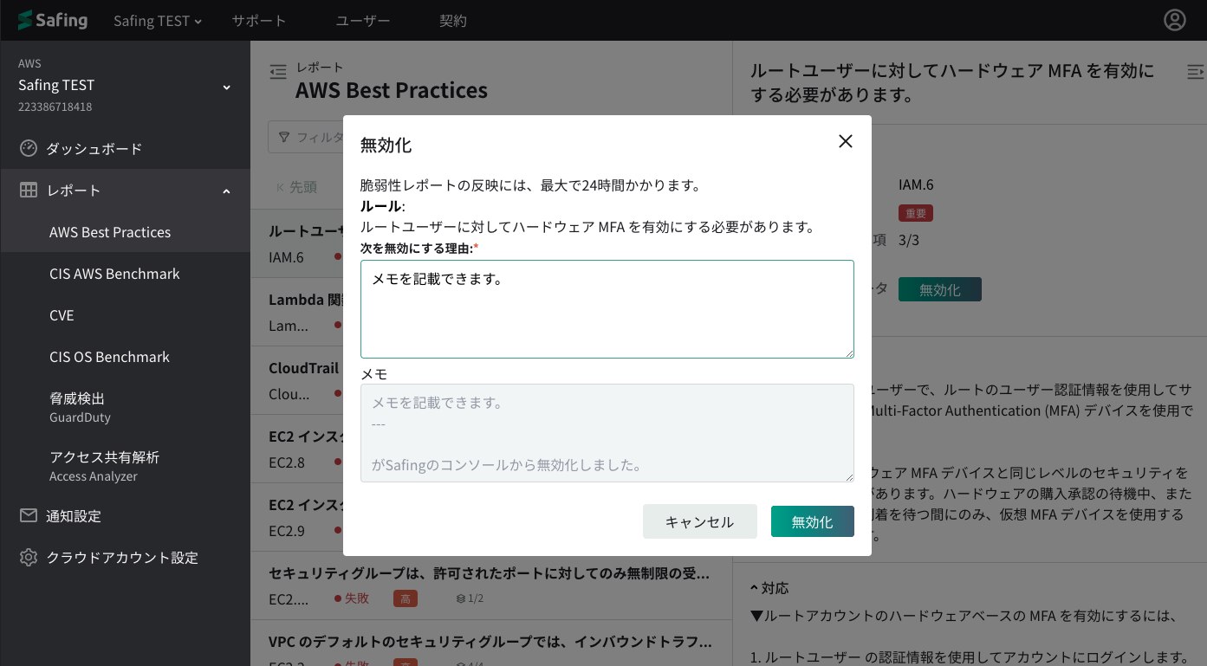1207x666 pixels.
Task: Select the セキュリティグループ rule row
Action: point(491,585)
